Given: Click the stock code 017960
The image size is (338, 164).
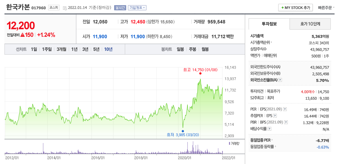Looking at the screenshot, I should click(39, 8).
